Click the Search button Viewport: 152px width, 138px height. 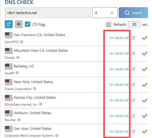coord(133,13)
